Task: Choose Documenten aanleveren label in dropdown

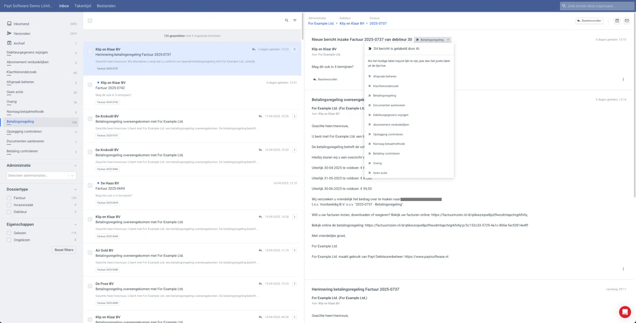Action: click(389, 105)
